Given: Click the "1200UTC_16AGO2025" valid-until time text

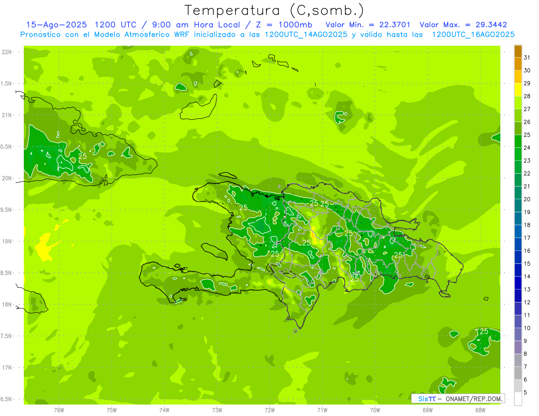Looking at the screenshot, I should point(473,35).
